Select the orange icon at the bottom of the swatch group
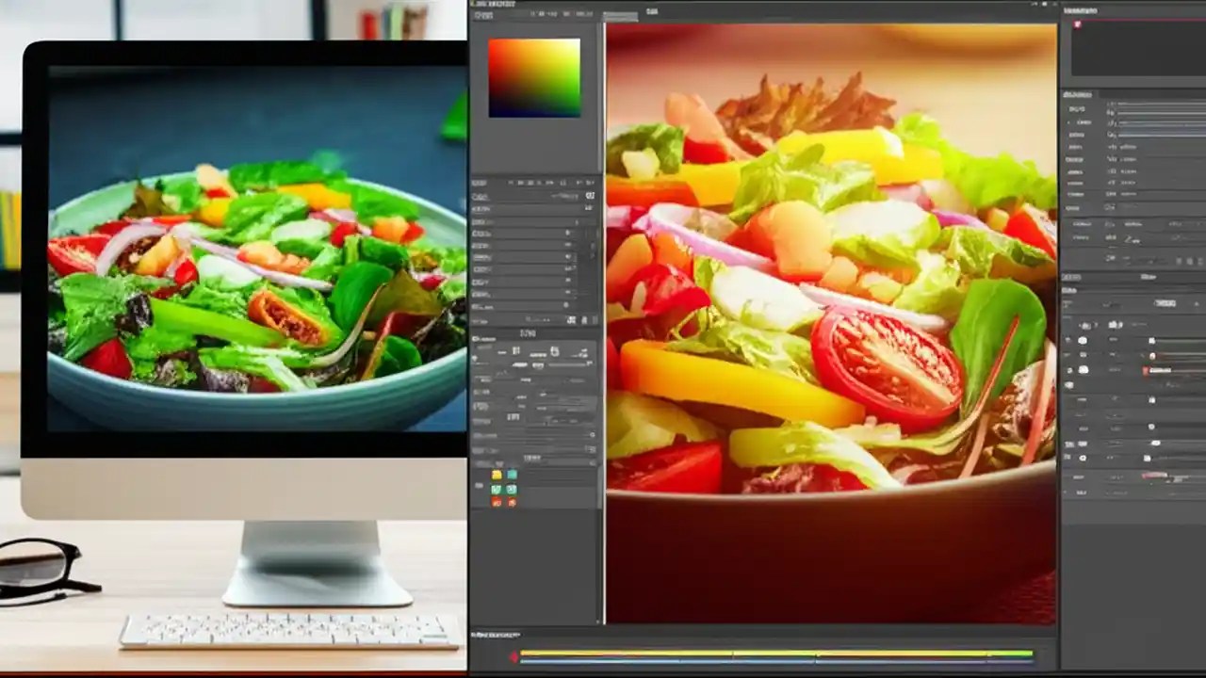 512,503
